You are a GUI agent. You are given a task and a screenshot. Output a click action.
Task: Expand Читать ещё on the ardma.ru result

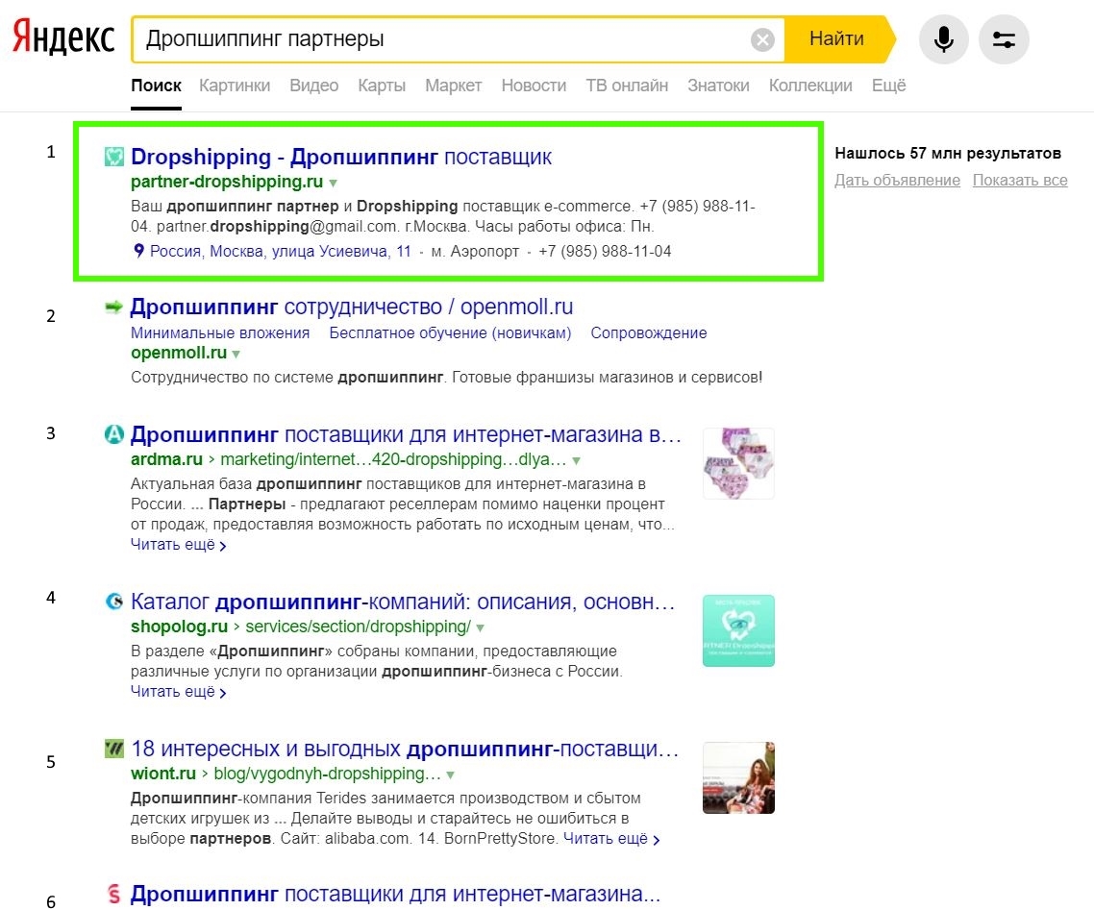173,544
